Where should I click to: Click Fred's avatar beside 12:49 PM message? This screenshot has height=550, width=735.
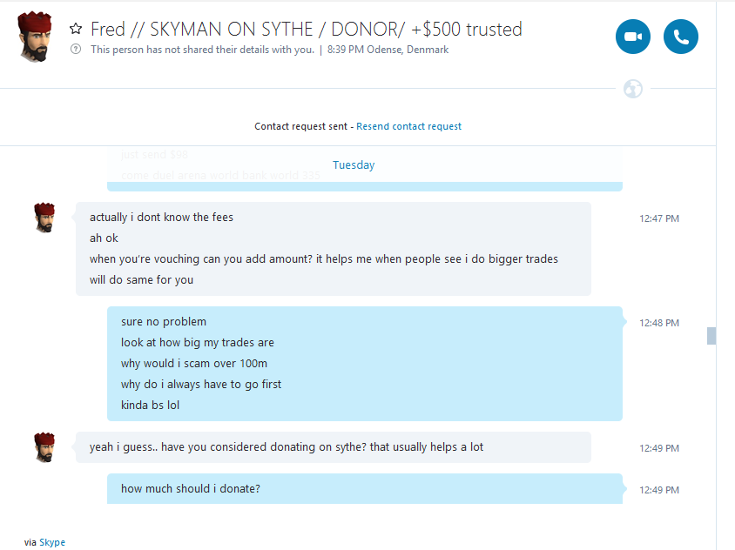(44, 447)
